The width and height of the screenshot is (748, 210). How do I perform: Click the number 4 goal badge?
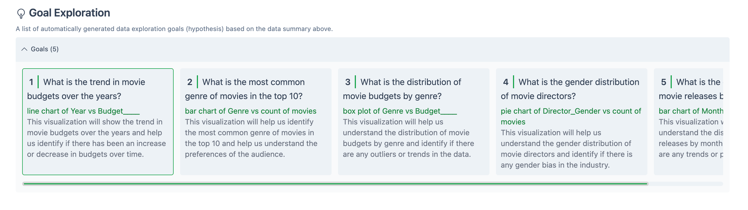tap(505, 82)
